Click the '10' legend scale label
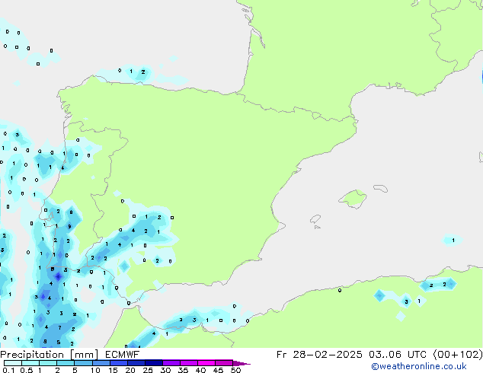The image size is (483, 373). 95,370
